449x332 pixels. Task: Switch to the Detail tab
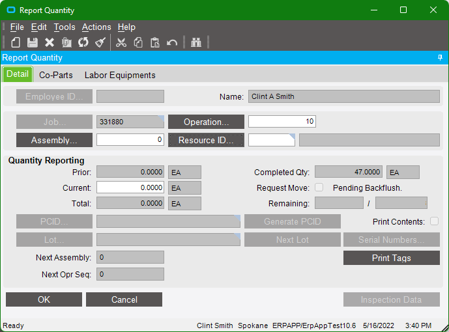point(18,74)
